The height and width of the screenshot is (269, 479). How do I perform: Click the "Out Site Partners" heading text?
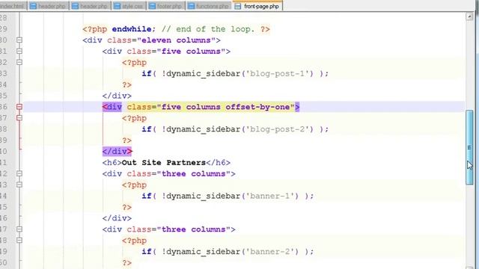pos(164,163)
